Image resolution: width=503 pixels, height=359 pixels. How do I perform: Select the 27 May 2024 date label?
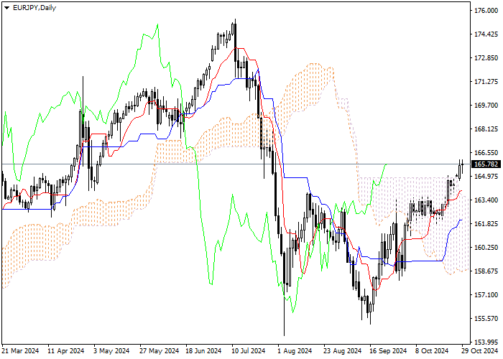[159, 351]
